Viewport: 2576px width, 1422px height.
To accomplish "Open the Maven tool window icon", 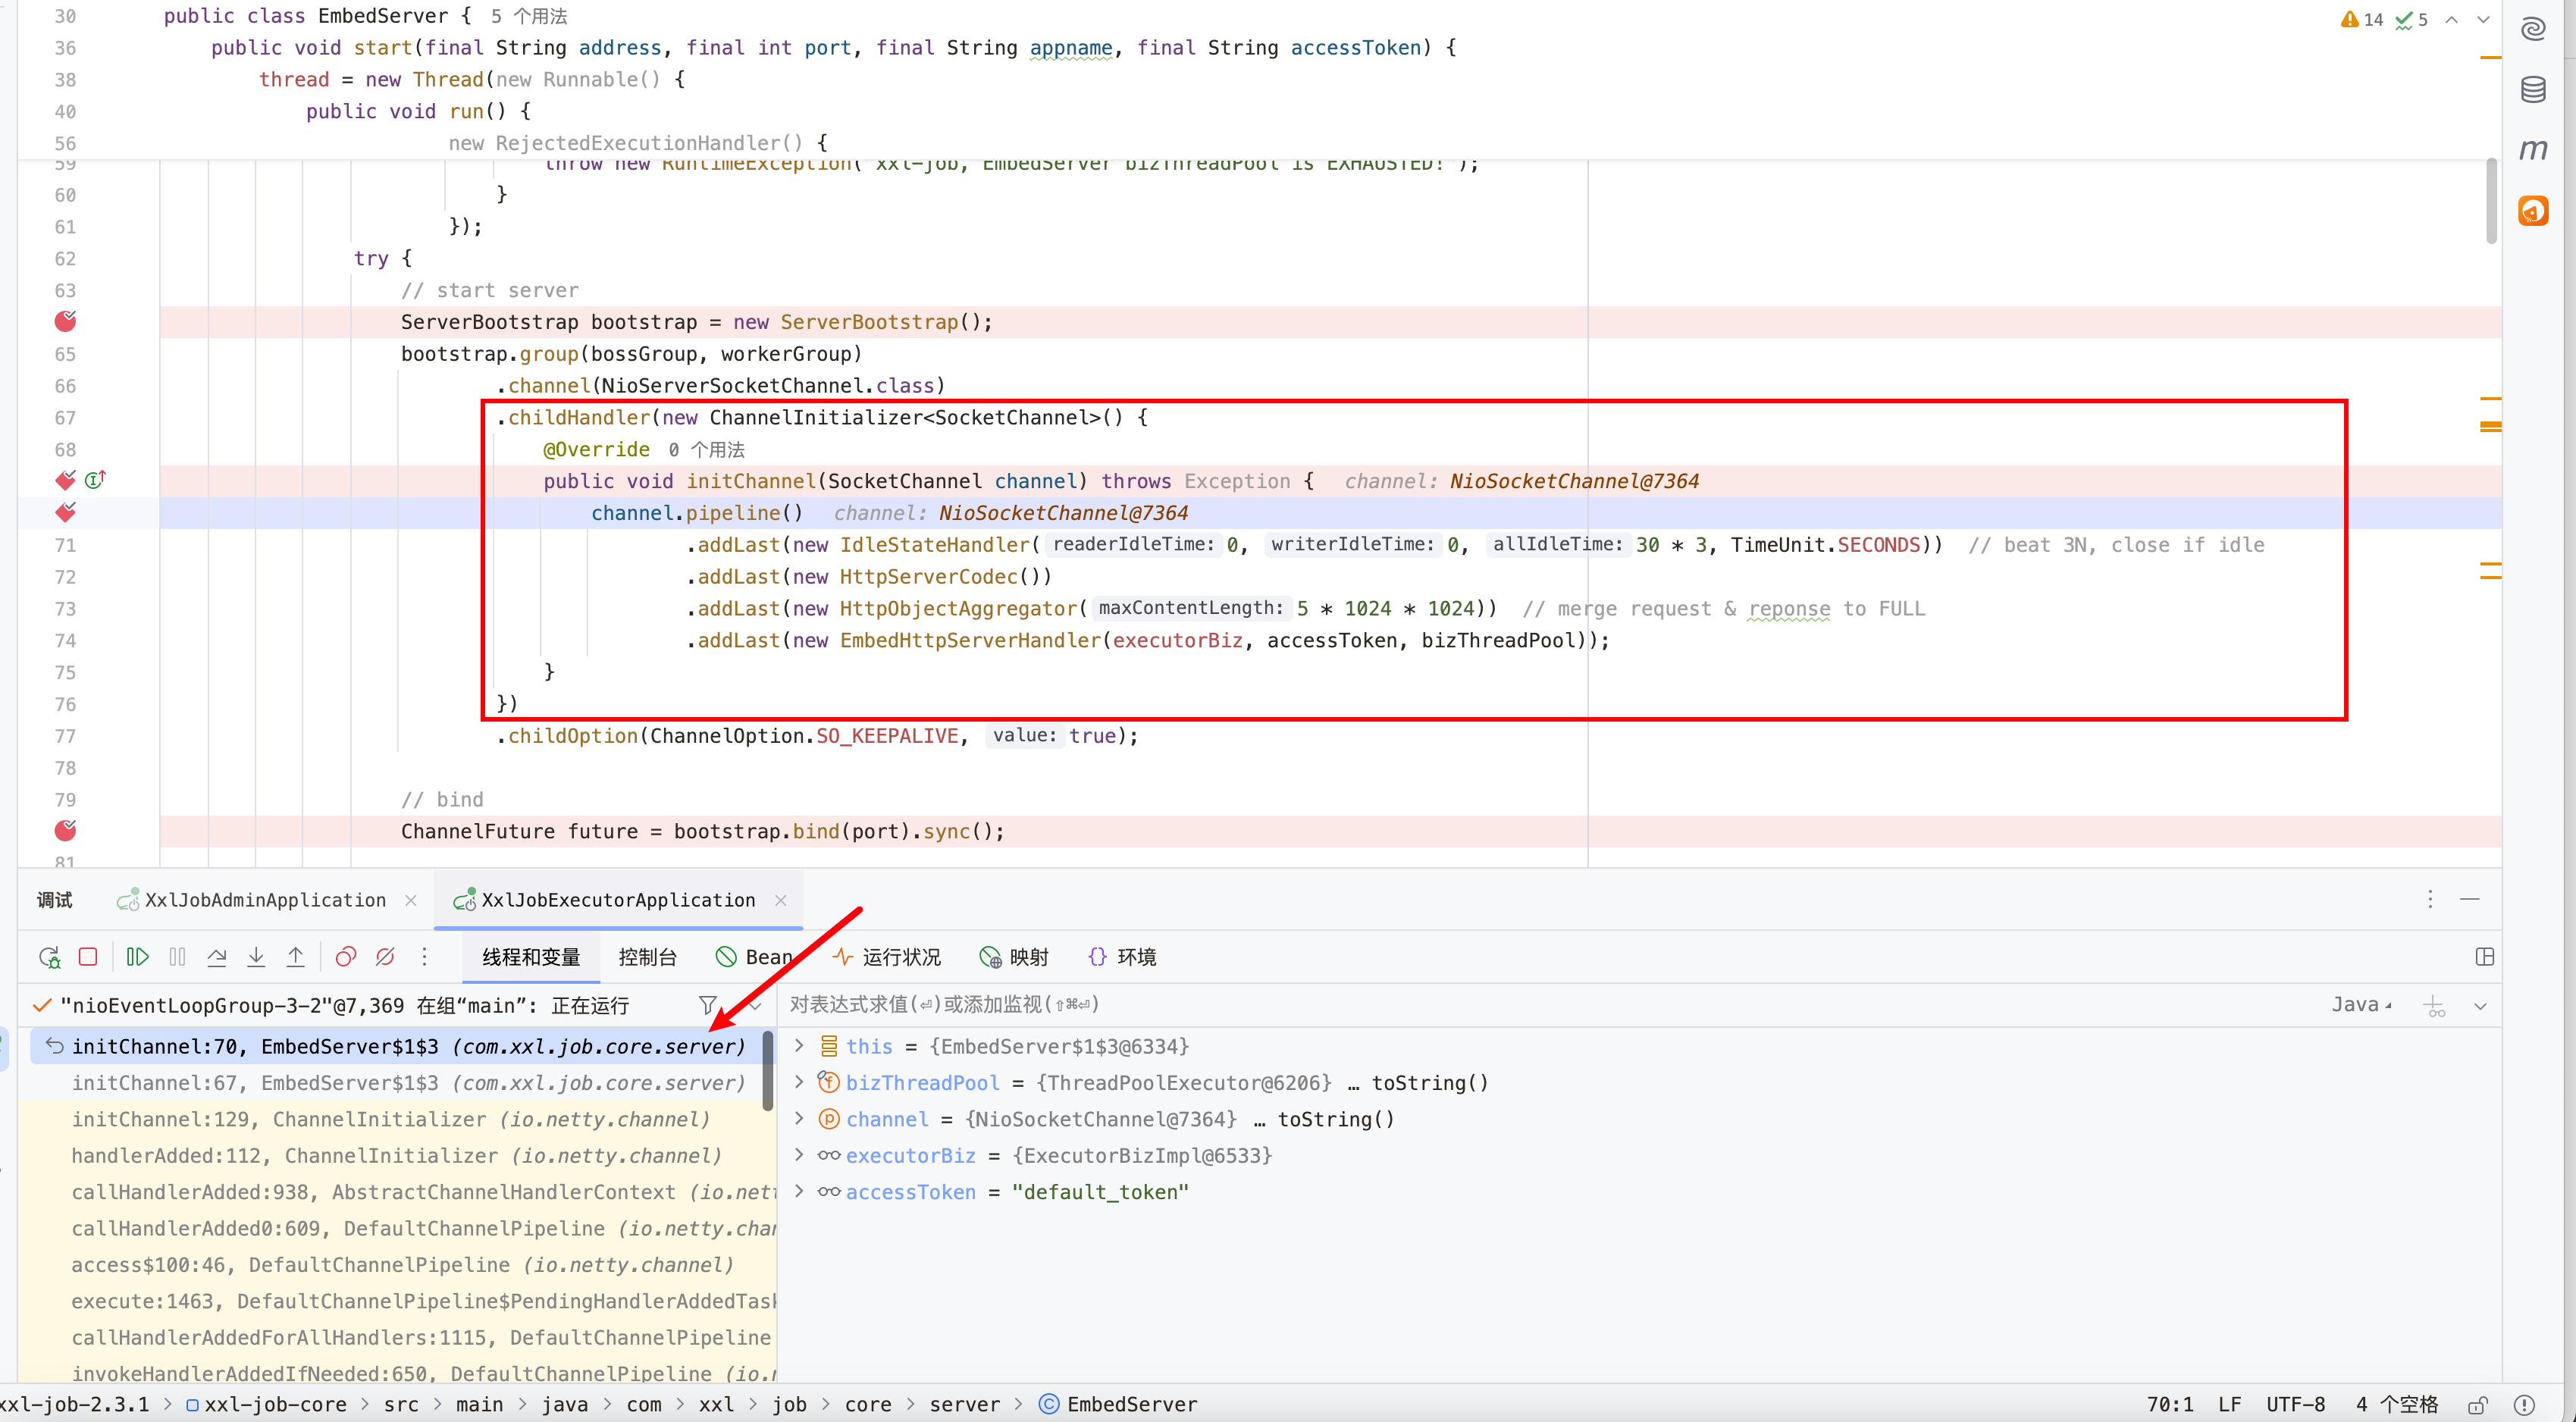I will [2532, 150].
